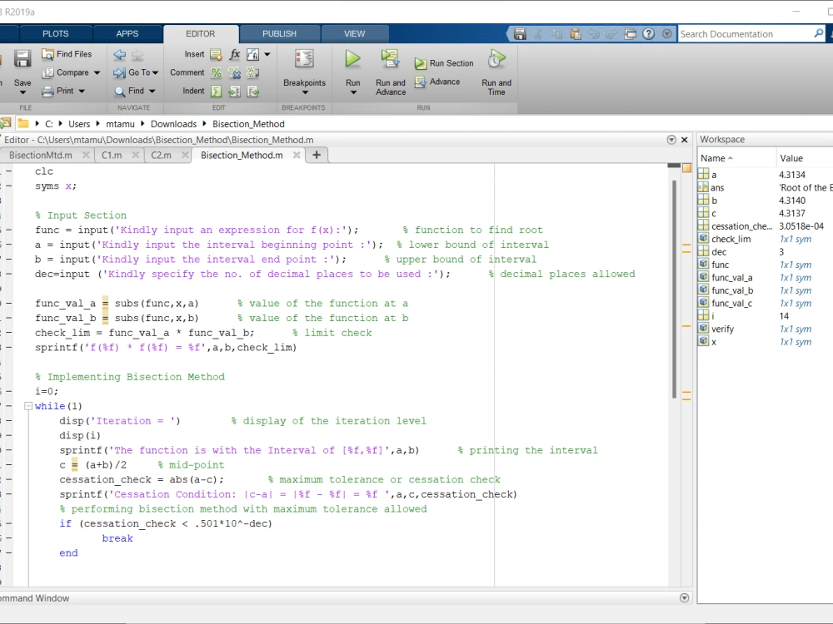Click Run and Time
833x624 pixels.
coord(496,72)
